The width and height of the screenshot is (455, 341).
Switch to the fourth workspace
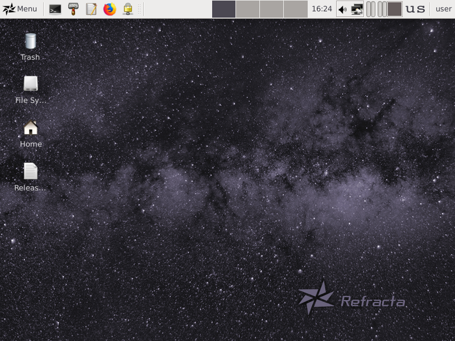[x=295, y=9]
